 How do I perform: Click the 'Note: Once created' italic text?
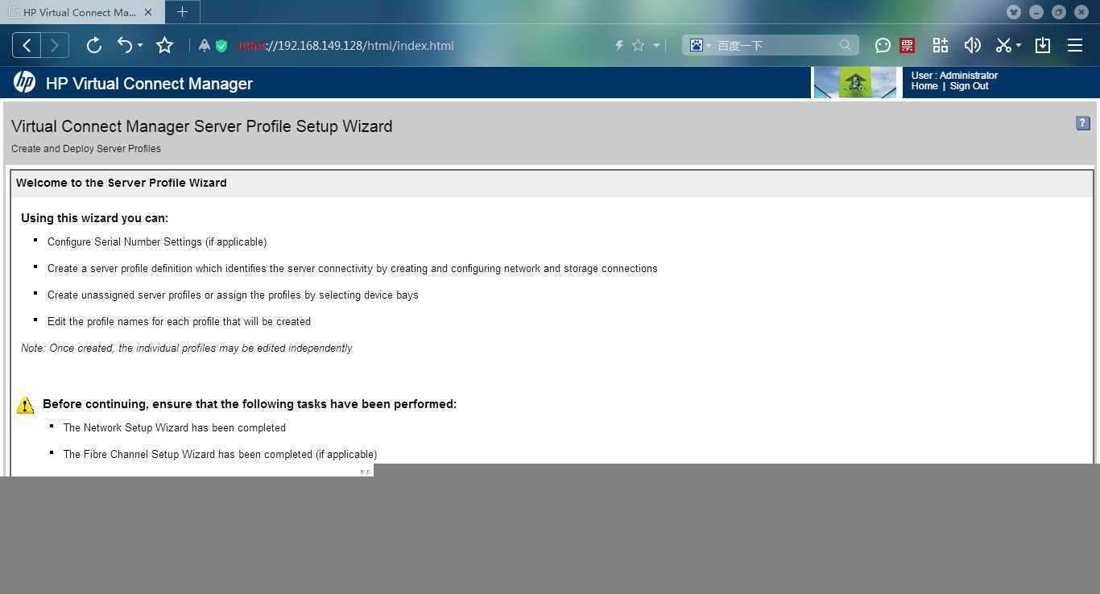pos(187,348)
